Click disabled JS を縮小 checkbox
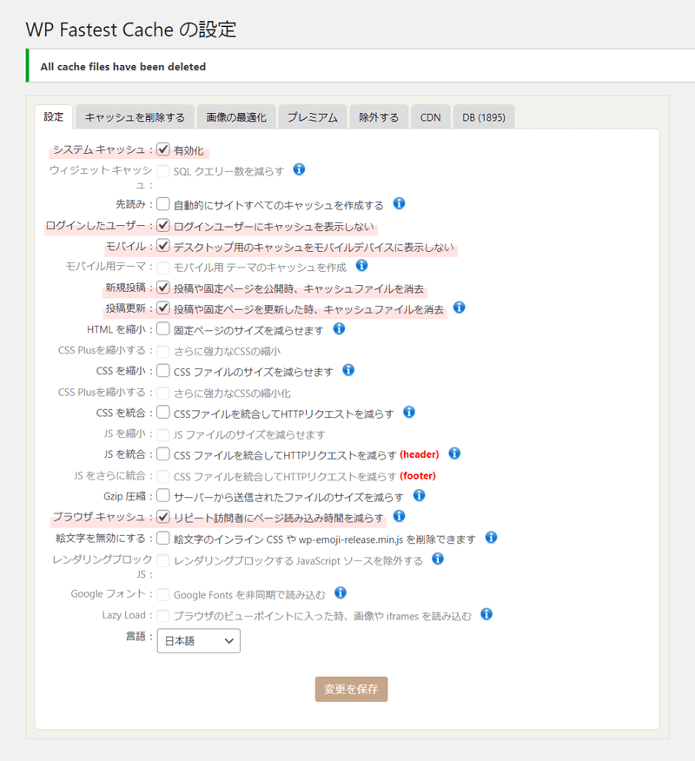This screenshot has height=761, width=695. [x=163, y=434]
